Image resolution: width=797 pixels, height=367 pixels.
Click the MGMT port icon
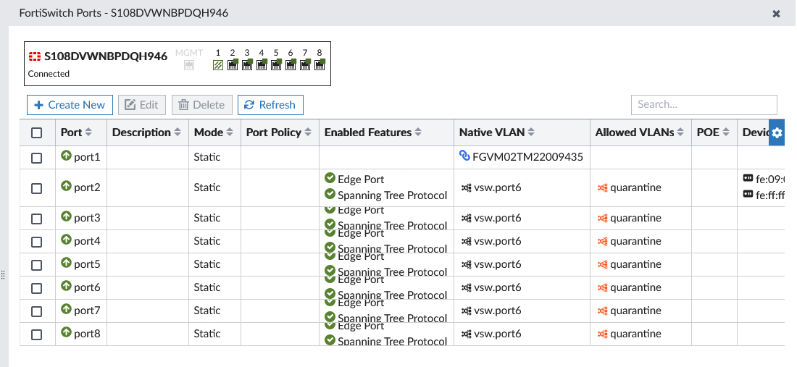pos(189,65)
